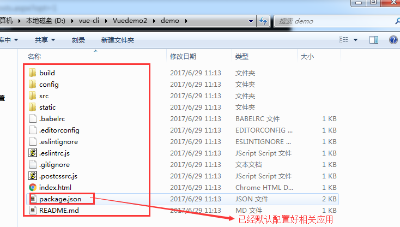The image size is (400, 227).
Task: Click the 刻录 toolbar button
Action: coord(78,40)
